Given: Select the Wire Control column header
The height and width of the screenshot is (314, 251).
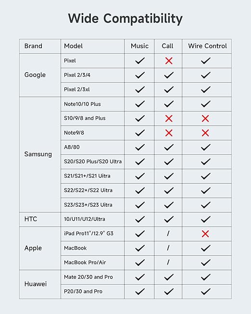Looking at the screenshot, I should [x=207, y=46].
